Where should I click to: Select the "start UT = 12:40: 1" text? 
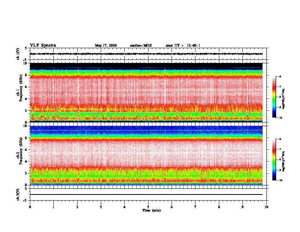183,45
